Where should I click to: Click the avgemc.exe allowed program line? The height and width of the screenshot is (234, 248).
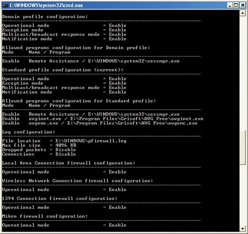[100, 123]
